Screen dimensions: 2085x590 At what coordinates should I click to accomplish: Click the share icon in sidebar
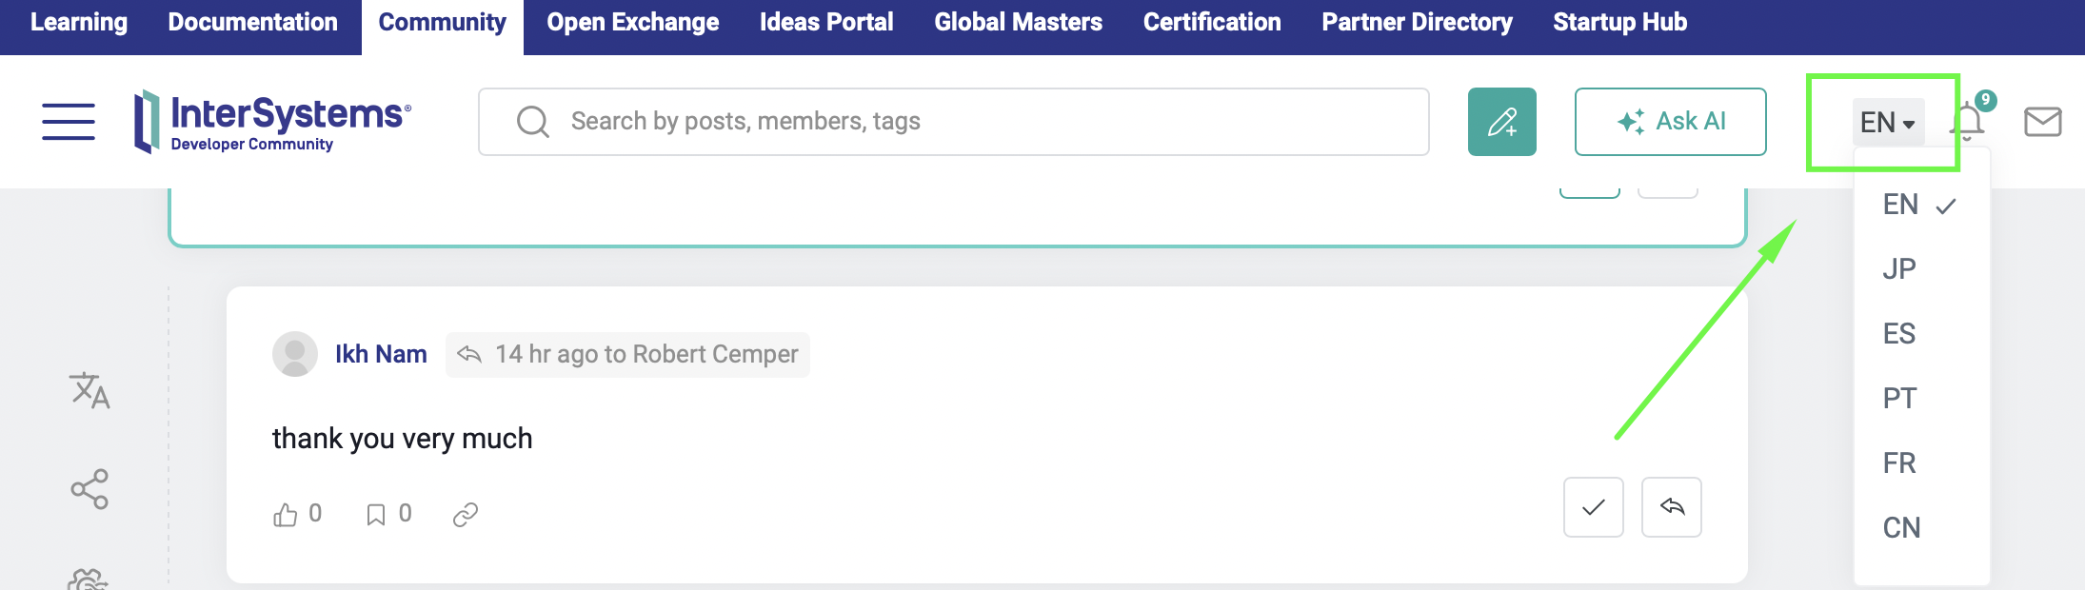[89, 489]
